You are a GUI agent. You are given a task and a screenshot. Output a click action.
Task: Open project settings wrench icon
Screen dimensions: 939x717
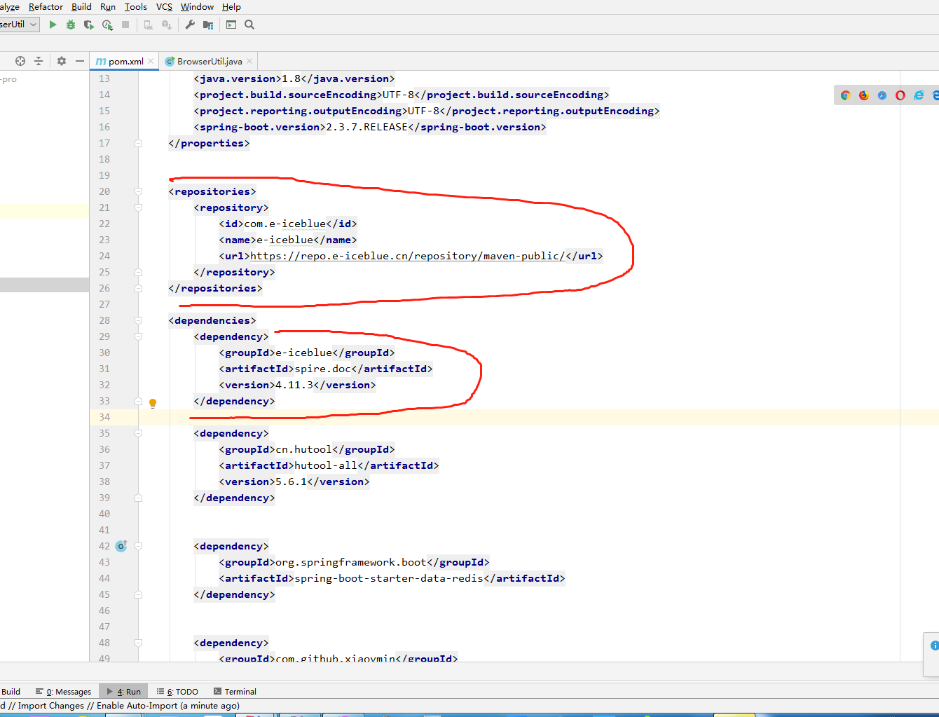point(190,25)
